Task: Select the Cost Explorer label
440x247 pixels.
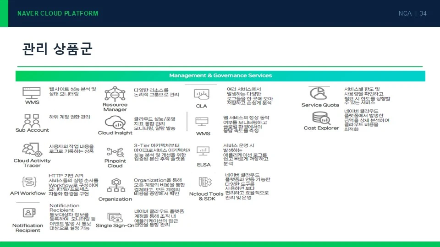Action: pyautogui.click(x=321, y=128)
